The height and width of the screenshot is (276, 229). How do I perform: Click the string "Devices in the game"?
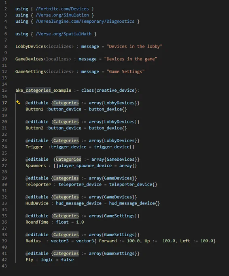click(x=131, y=59)
